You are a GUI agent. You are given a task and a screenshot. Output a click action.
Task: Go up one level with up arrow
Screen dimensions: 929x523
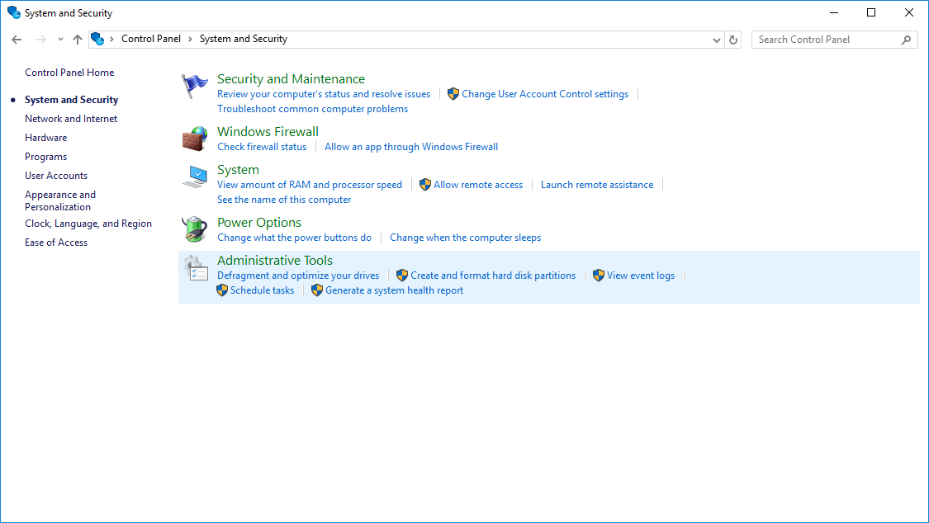(x=78, y=40)
